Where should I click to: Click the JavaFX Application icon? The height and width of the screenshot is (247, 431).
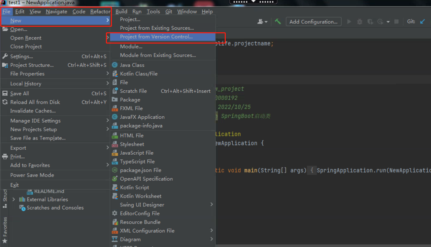115,117
